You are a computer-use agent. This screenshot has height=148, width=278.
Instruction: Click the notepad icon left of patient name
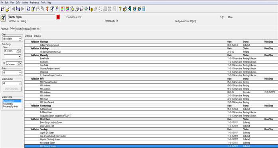pyautogui.click(x=3, y=18)
